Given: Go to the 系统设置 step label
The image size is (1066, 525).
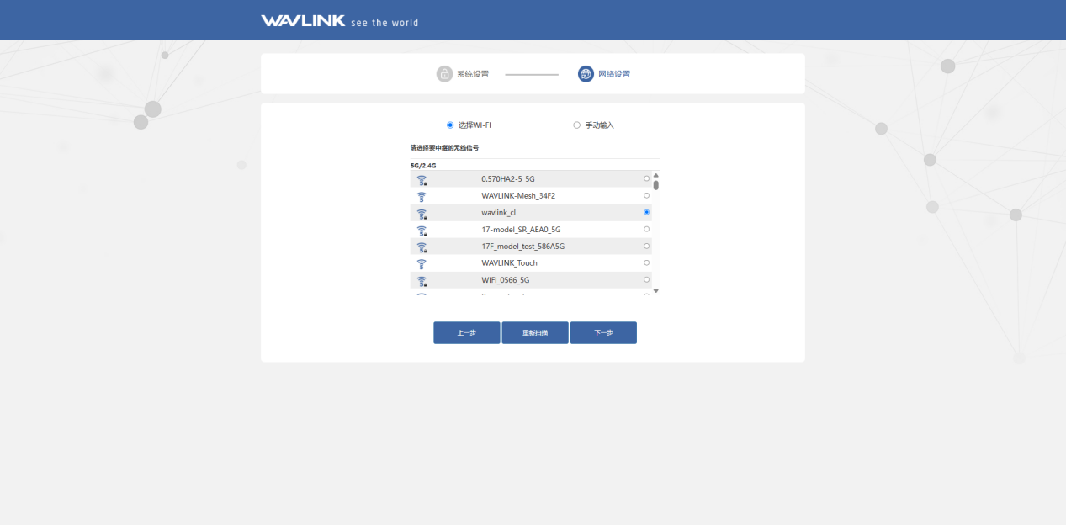Looking at the screenshot, I should point(473,74).
